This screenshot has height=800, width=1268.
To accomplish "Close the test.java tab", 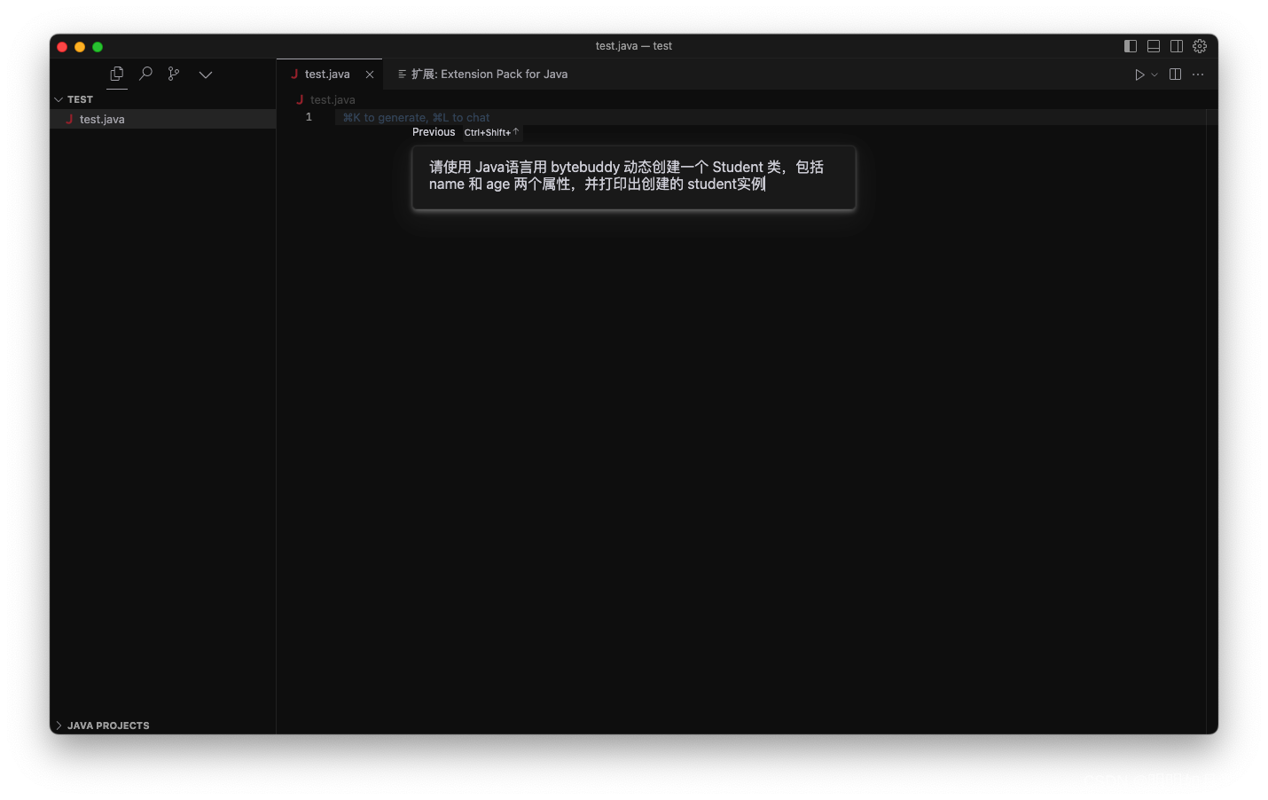I will [x=370, y=75].
